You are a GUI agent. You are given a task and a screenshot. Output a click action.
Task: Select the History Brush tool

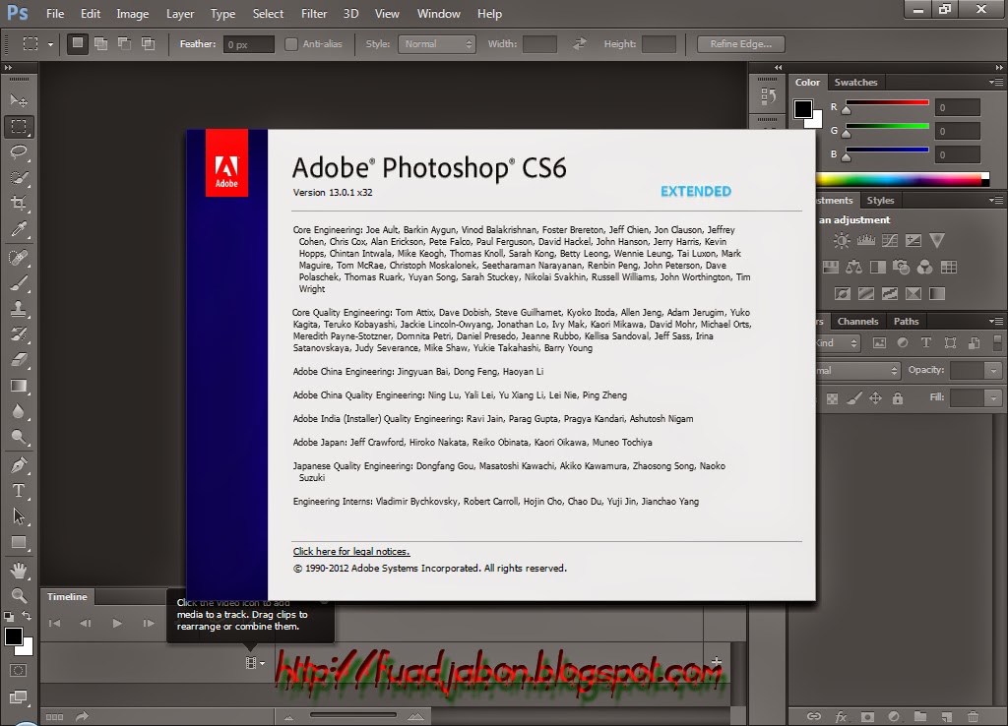pyautogui.click(x=19, y=334)
